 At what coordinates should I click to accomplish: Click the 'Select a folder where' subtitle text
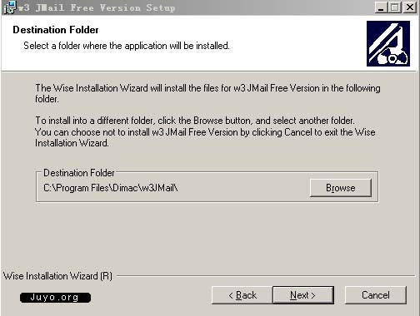pyautogui.click(x=127, y=46)
